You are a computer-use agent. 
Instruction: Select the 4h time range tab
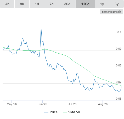[7, 4]
